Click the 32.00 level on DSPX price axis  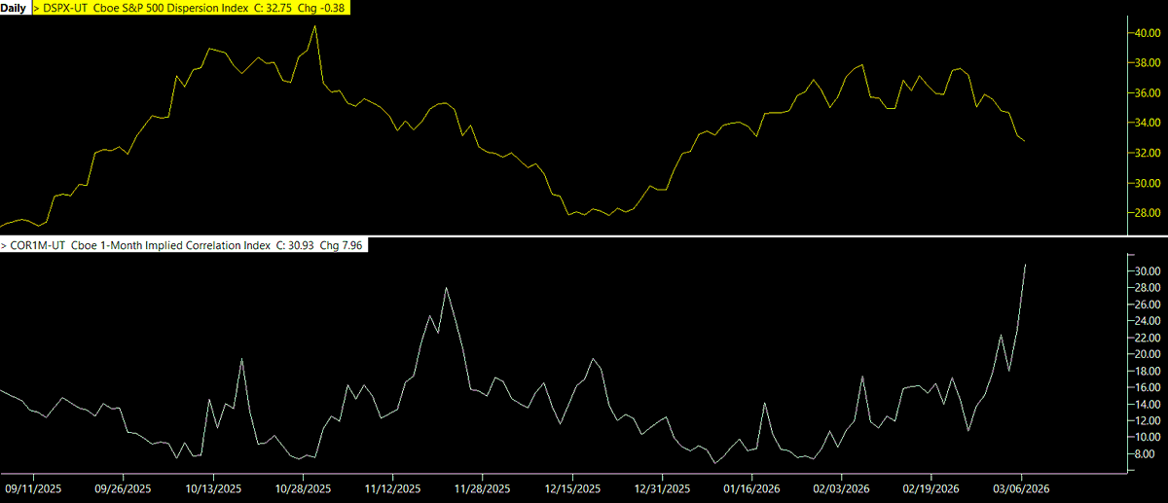click(1146, 153)
